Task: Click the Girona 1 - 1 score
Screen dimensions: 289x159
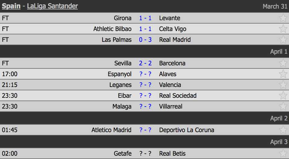Action: pyautogui.click(x=145, y=18)
